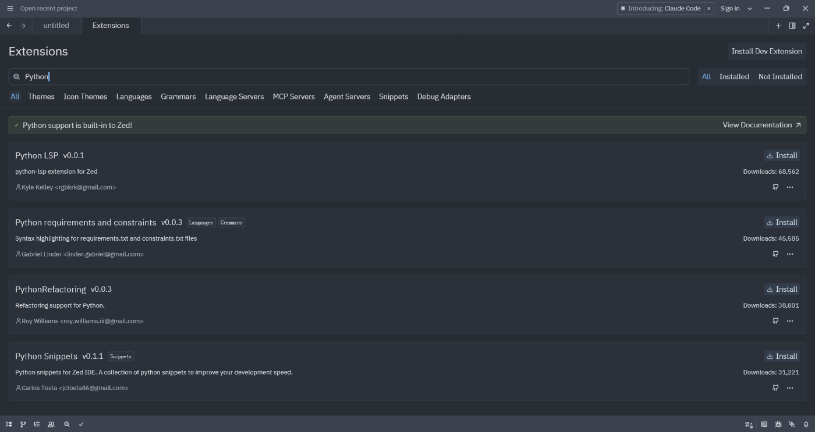Go back with the left arrow
Viewport: 815px width, 432px height.
pyautogui.click(x=9, y=26)
